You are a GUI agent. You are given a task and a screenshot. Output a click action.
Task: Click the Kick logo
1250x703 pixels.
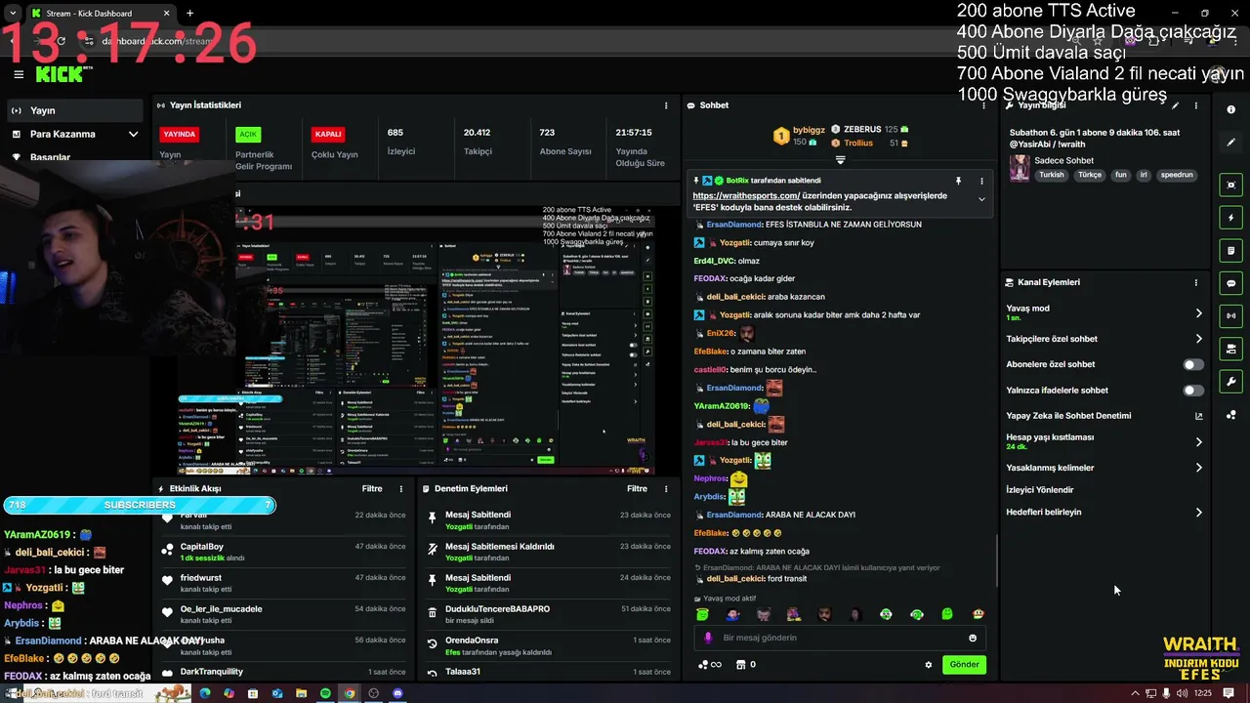click(59, 73)
